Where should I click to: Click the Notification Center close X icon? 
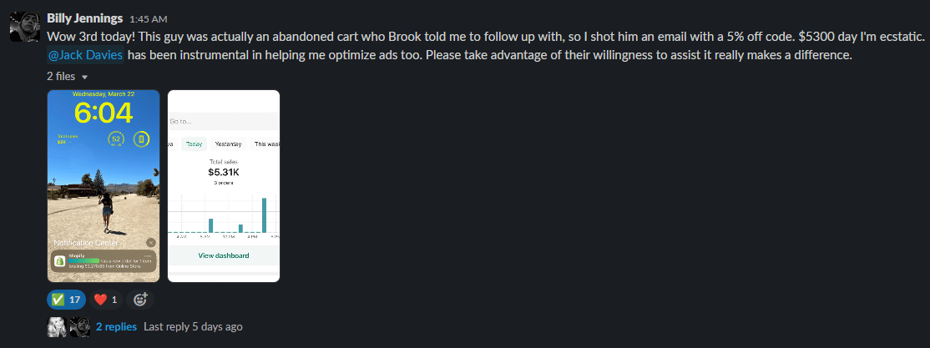coord(150,243)
